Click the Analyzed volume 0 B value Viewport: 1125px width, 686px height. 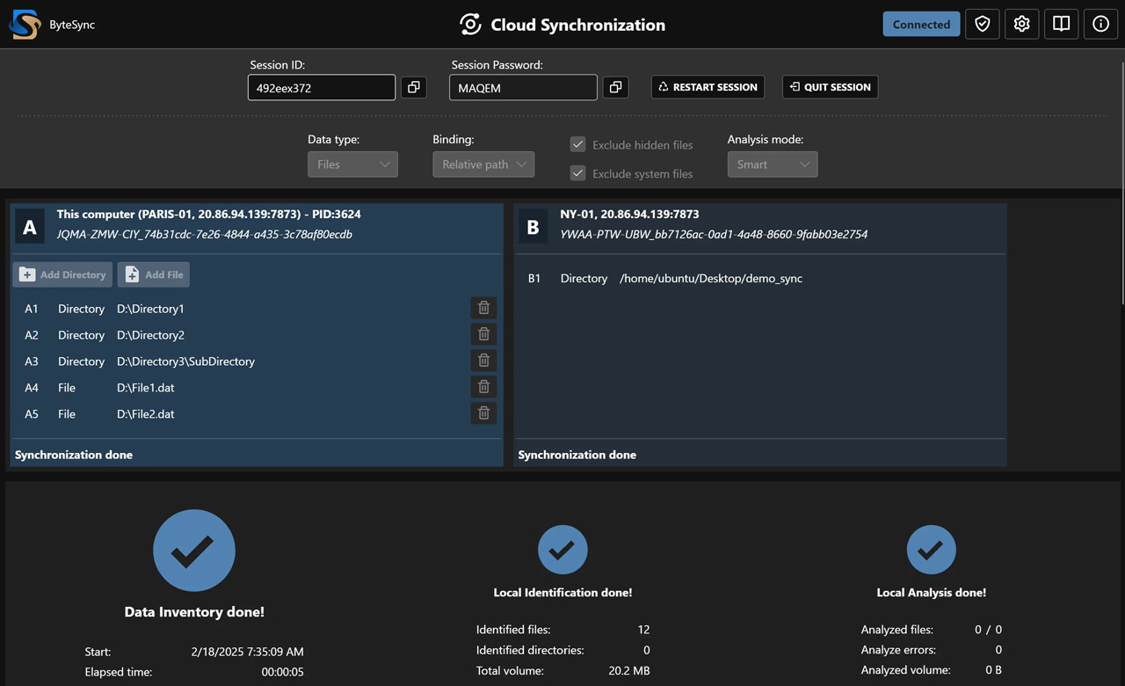click(x=993, y=670)
